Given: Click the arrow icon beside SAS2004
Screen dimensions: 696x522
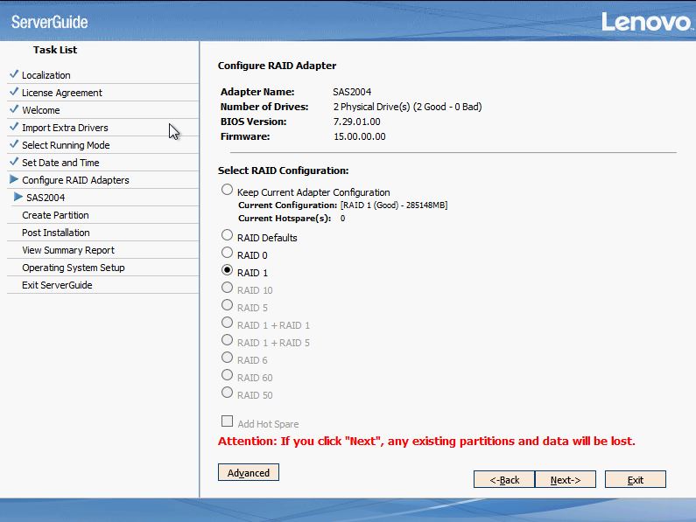Looking at the screenshot, I should pyautogui.click(x=18, y=197).
